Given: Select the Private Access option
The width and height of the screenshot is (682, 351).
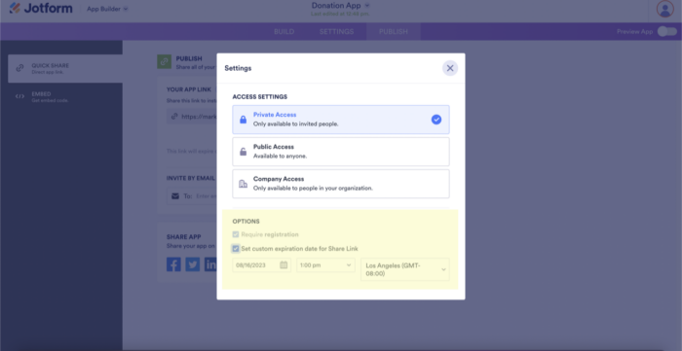Looking at the screenshot, I should (341, 120).
